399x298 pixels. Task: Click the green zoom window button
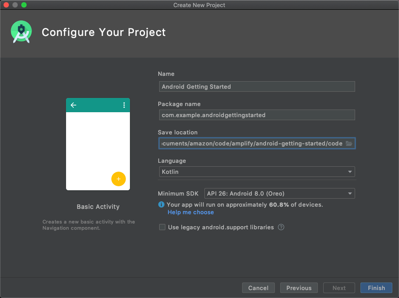point(24,5)
